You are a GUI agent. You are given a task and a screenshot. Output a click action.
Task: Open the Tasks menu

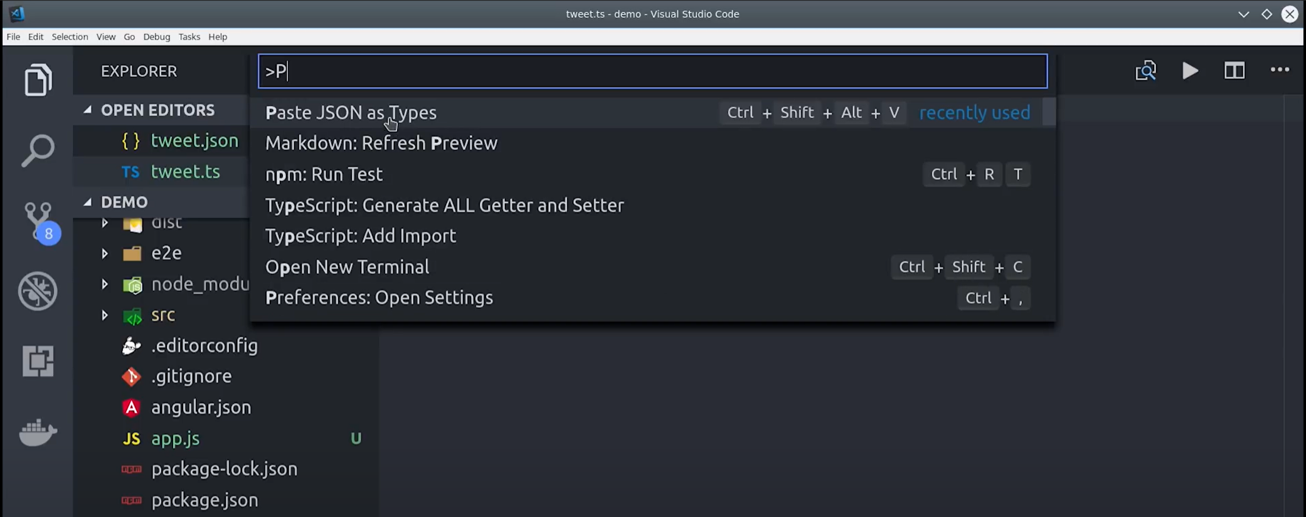[x=189, y=36]
